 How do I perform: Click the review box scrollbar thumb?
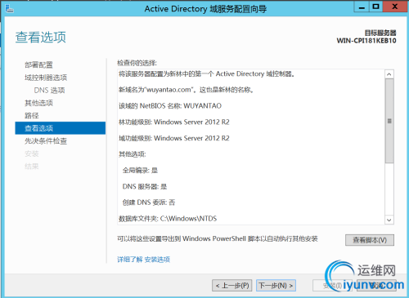click(x=389, y=121)
